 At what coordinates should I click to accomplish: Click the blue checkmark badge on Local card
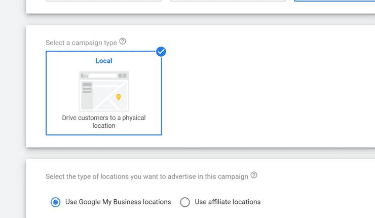pyautogui.click(x=161, y=51)
